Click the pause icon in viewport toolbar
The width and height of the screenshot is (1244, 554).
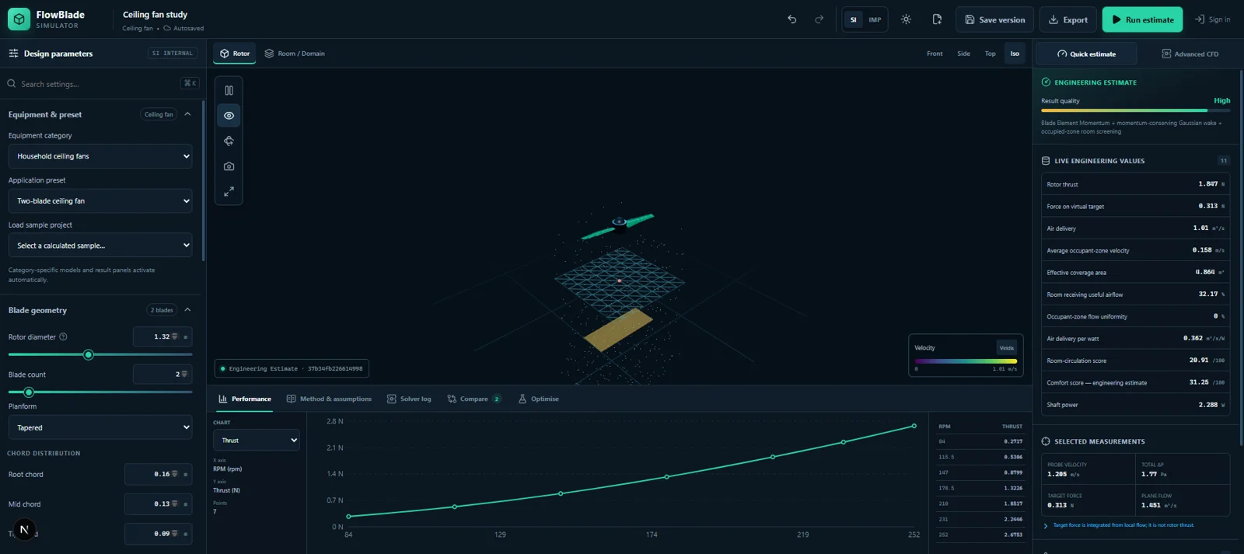click(229, 90)
